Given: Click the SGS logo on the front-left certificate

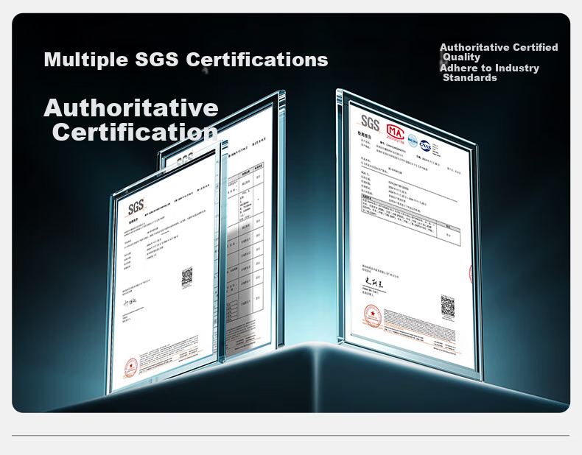Looking at the screenshot, I should [136, 207].
